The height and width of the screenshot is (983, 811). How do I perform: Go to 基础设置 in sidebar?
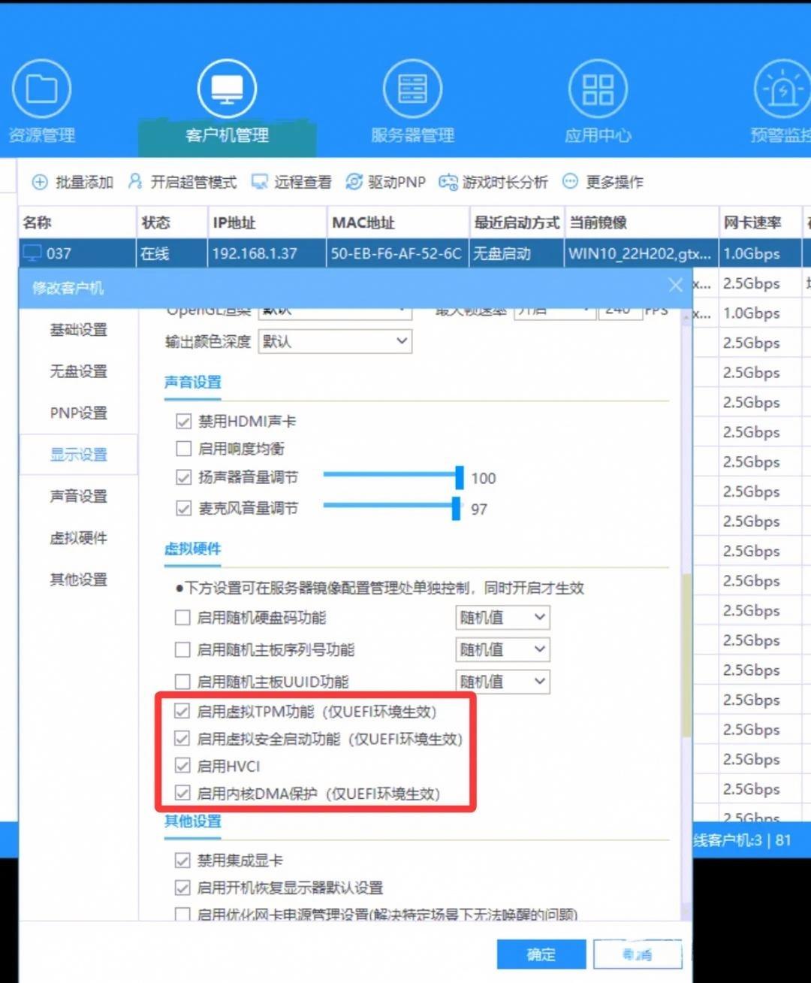[79, 330]
